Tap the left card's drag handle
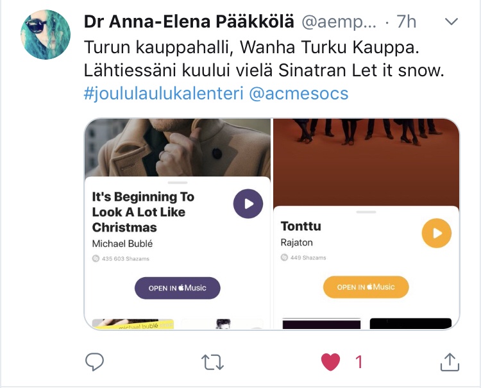Image resolution: width=481 pixels, height=388 pixels. coord(178,183)
